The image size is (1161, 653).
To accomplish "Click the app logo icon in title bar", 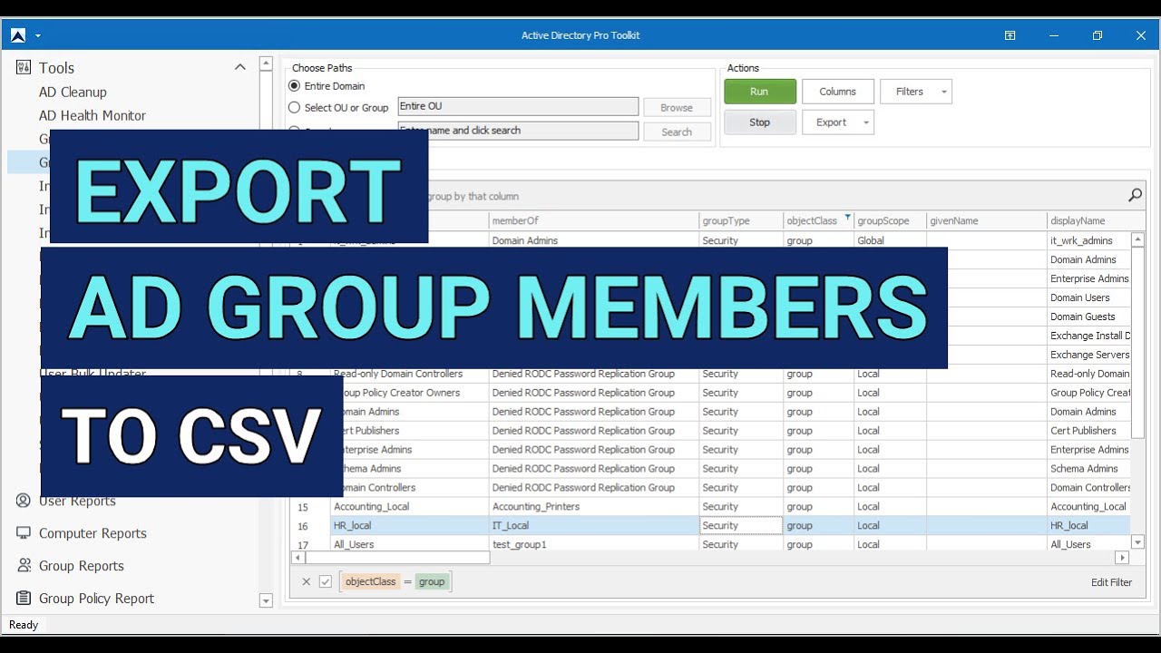I will pos(17,35).
